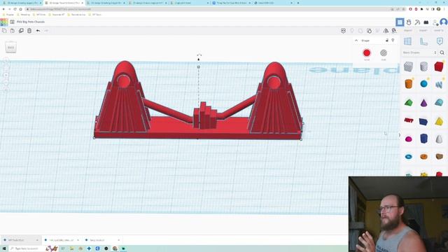Image resolution: width=448 pixels, height=252 pixels.
Task: Click the Import button
Action: [x=408, y=31]
